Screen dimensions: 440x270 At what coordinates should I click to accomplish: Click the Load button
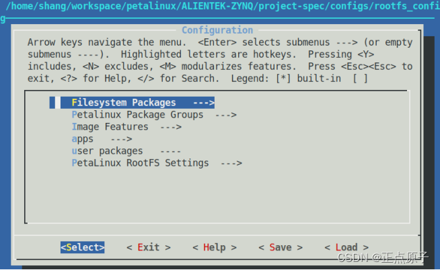[x=346, y=247]
